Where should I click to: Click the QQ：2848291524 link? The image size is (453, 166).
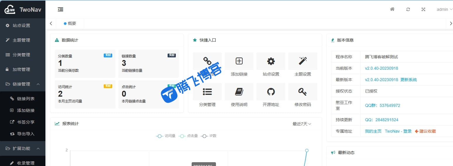click(382, 120)
